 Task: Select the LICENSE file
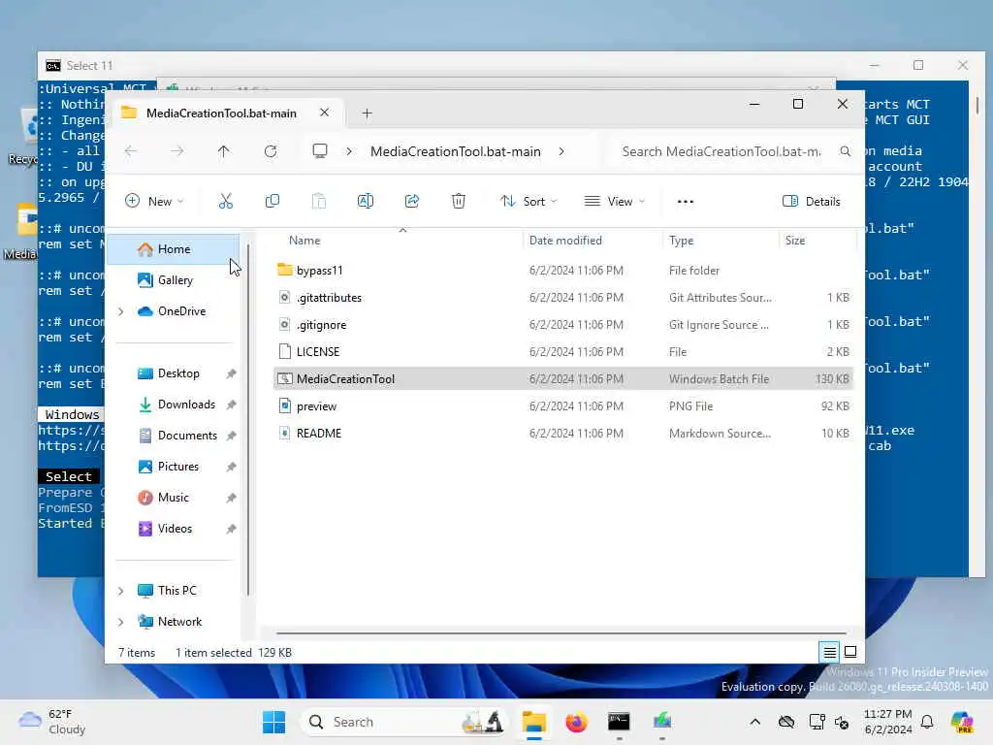(x=563, y=351)
